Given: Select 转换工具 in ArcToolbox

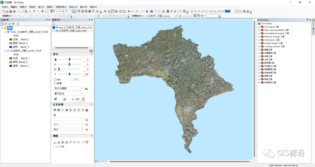Looking at the screenshot, I should [268, 79].
